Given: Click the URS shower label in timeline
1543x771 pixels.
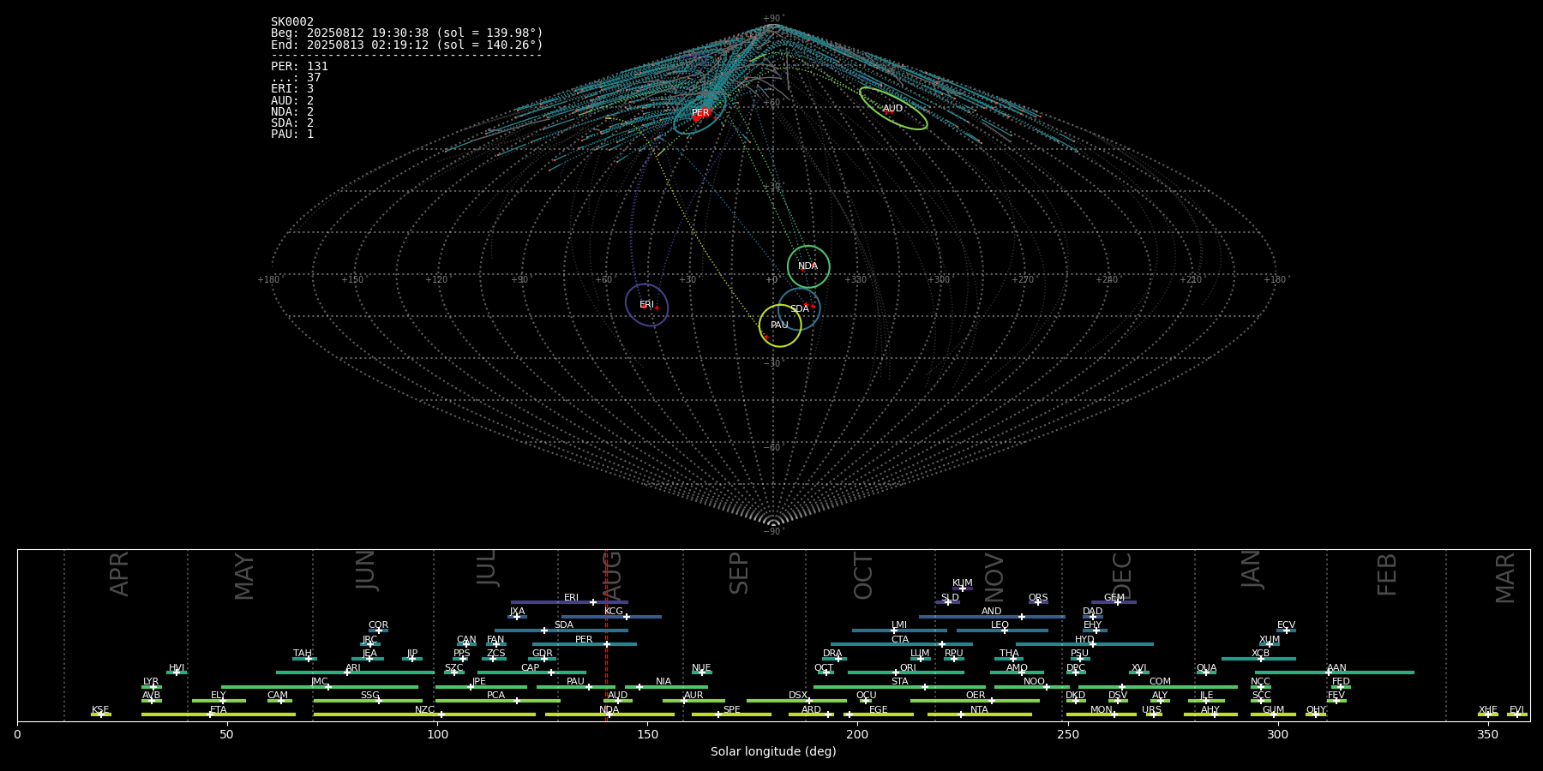Looking at the screenshot, I should (1151, 710).
